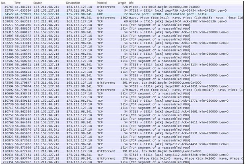
Task: Select packet 169032 with ACK Seq=33454
Action: [122, 21]
